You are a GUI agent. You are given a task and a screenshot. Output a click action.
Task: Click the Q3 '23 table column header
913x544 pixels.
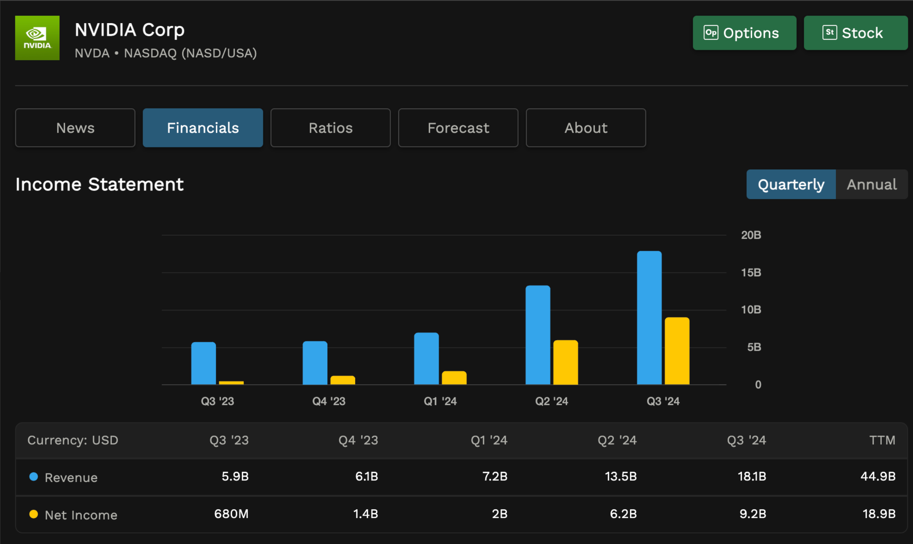coord(229,440)
